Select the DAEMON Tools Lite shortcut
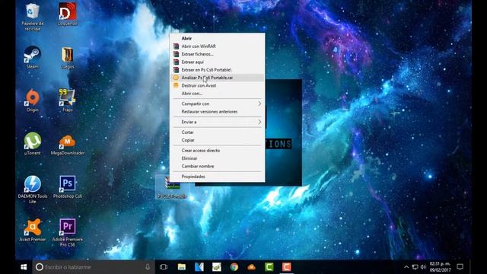This screenshot has width=487, height=274. [x=32, y=190]
